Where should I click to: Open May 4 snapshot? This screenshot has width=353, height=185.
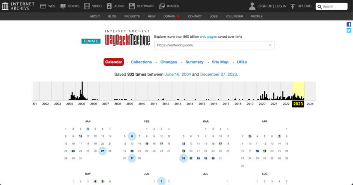95,181
